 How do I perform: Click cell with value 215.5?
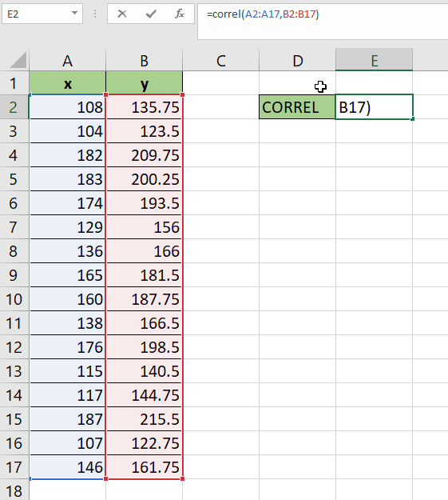[145, 419]
